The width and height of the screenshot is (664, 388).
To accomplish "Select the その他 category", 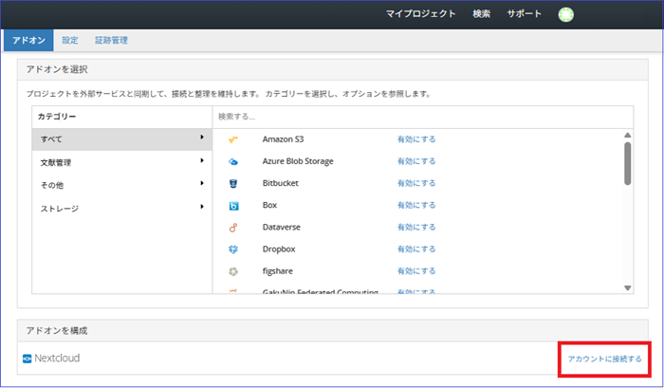I will pyautogui.click(x=122, y=185).
